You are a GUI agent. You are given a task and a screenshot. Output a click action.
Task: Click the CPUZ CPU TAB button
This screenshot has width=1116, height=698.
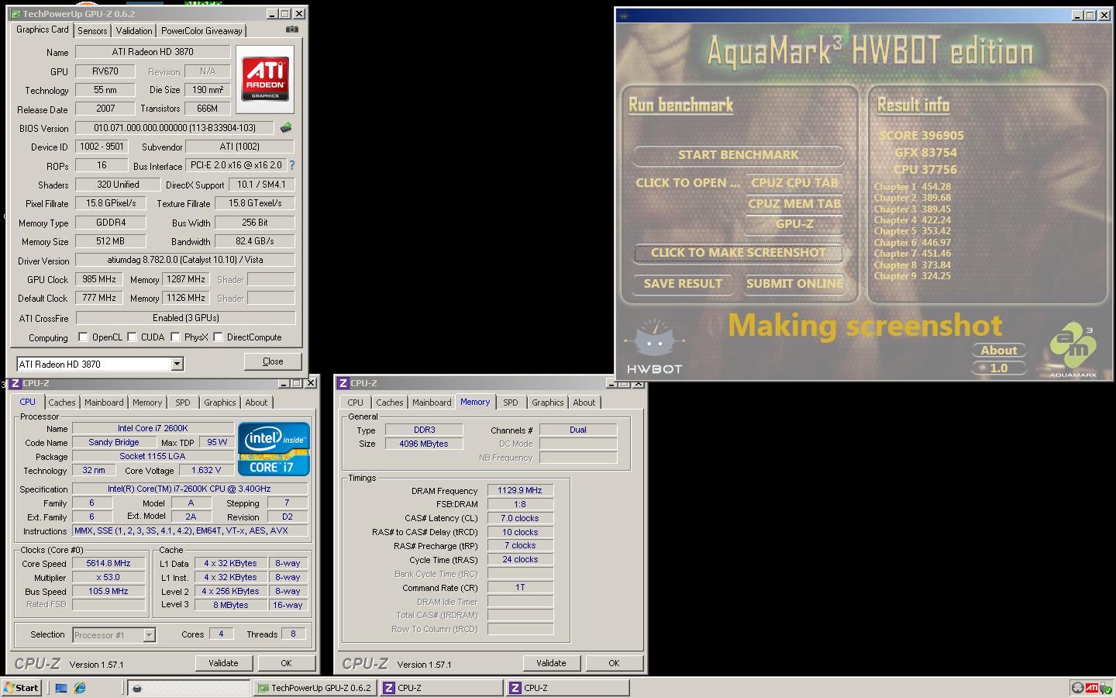[794, 183]
